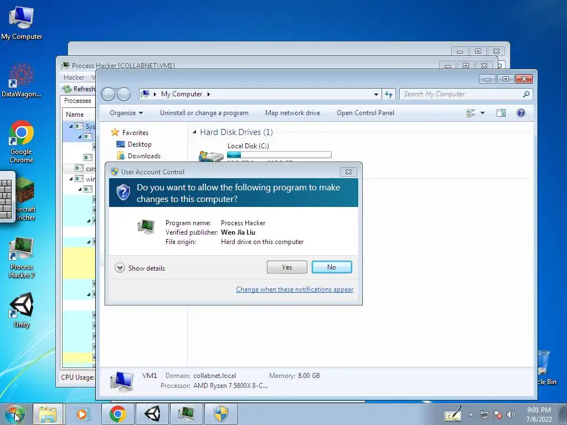Click Refresh in Process Hacker toolbar
Viewport: 567px width, 425px height.
[x=79, y=89]
